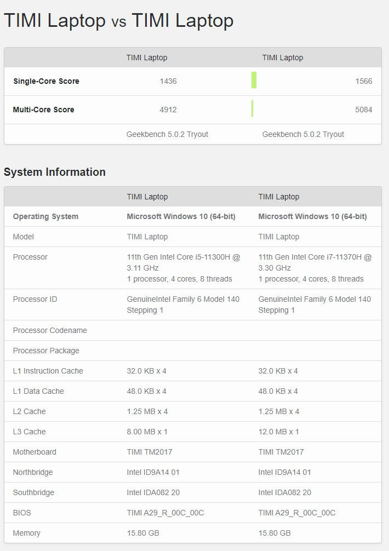Click the L1 Instruction Cache label
This screenshot has height=551, width=389.
coord(48,371)
